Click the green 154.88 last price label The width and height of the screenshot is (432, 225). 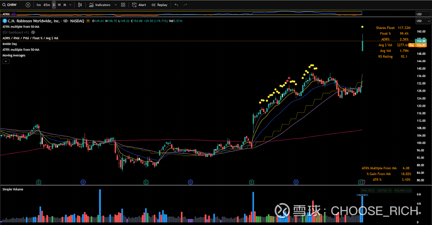(x=421, y=41)
